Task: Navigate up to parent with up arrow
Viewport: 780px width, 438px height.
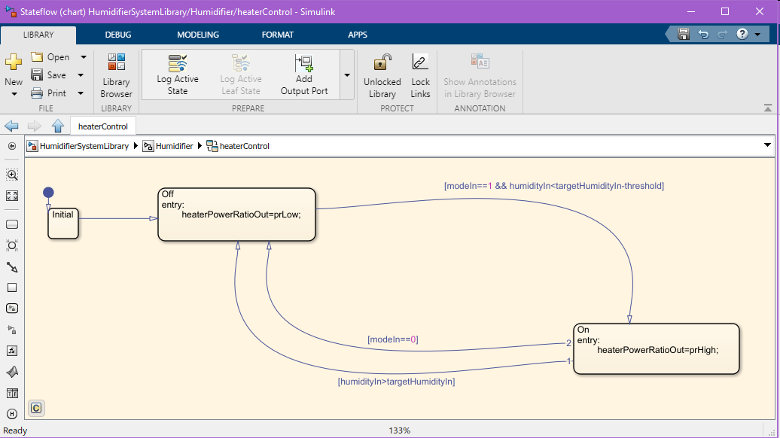Action: click(x=58, y=126)
